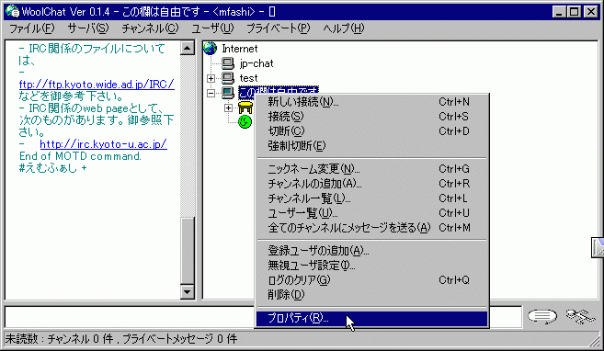Viewport: 604px width, 351px height.
Task: Click the log pane scroll down arrow
Action: [188, 291]
